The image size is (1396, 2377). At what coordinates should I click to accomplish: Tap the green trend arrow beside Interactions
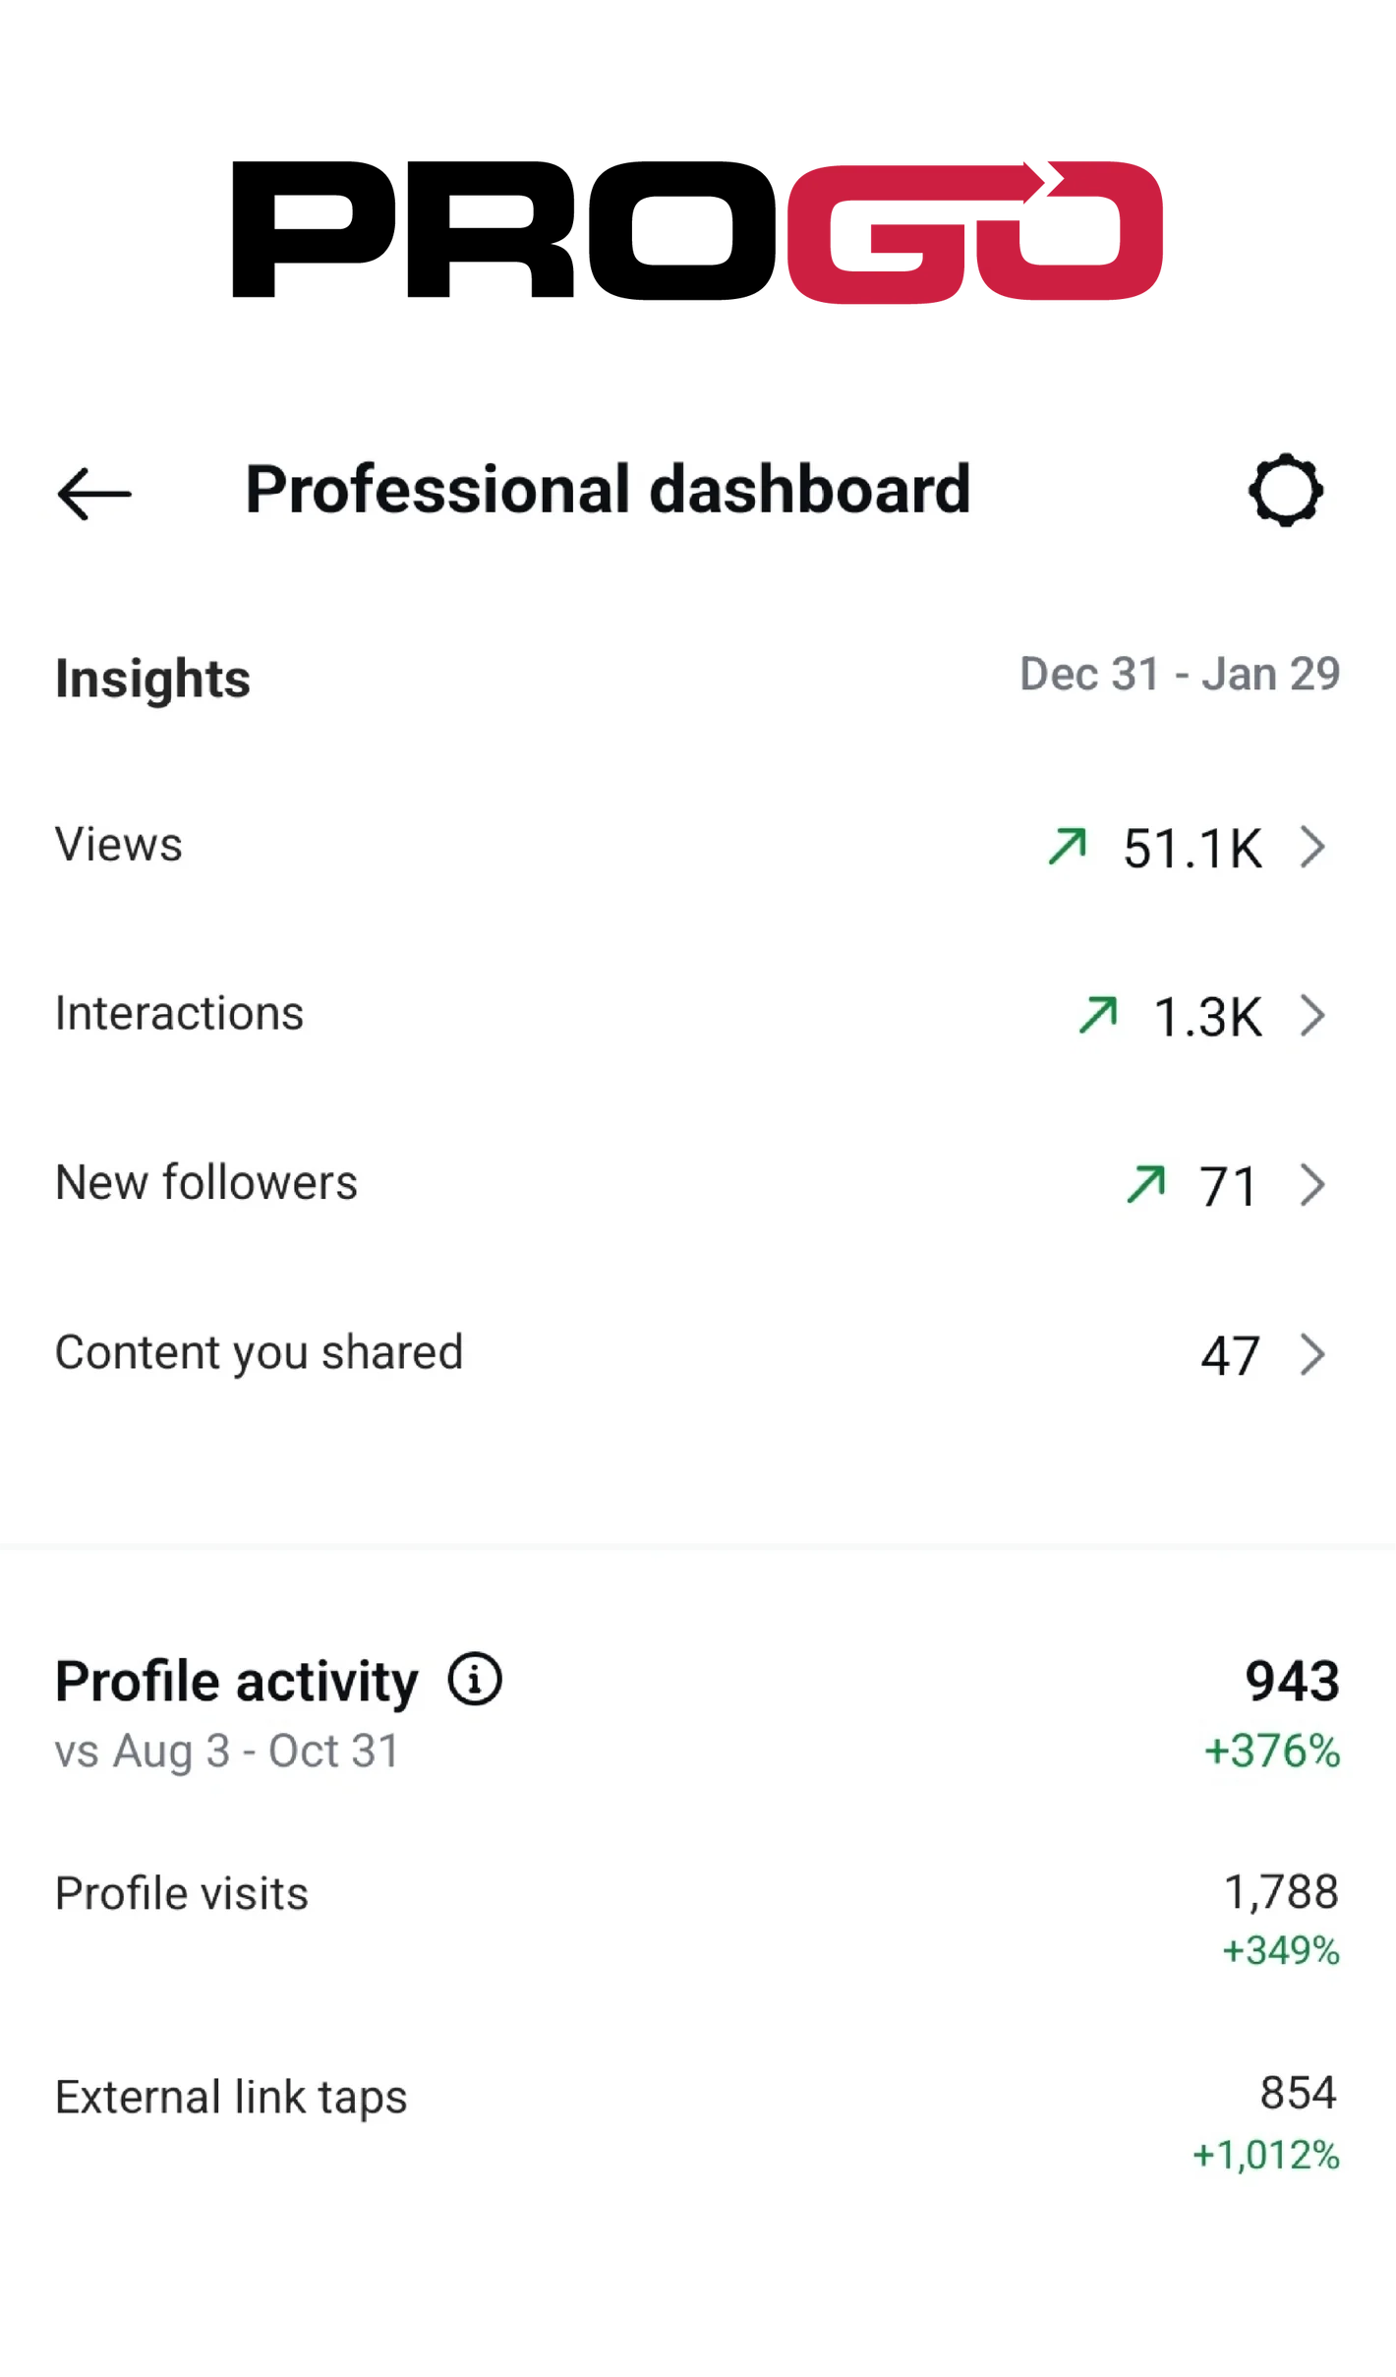(x=1097, y=1015)
